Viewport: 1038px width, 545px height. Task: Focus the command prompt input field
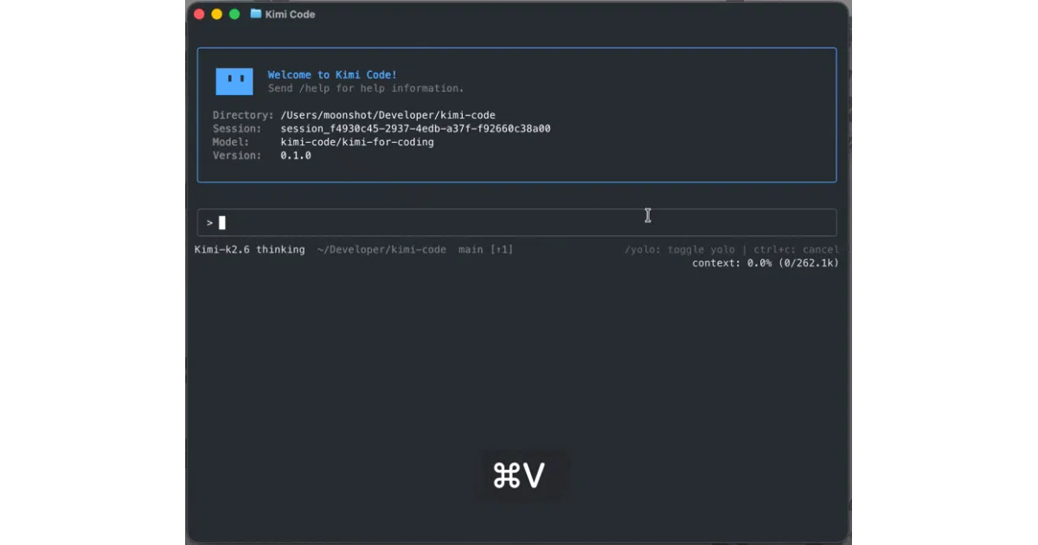tap(516, 222)
